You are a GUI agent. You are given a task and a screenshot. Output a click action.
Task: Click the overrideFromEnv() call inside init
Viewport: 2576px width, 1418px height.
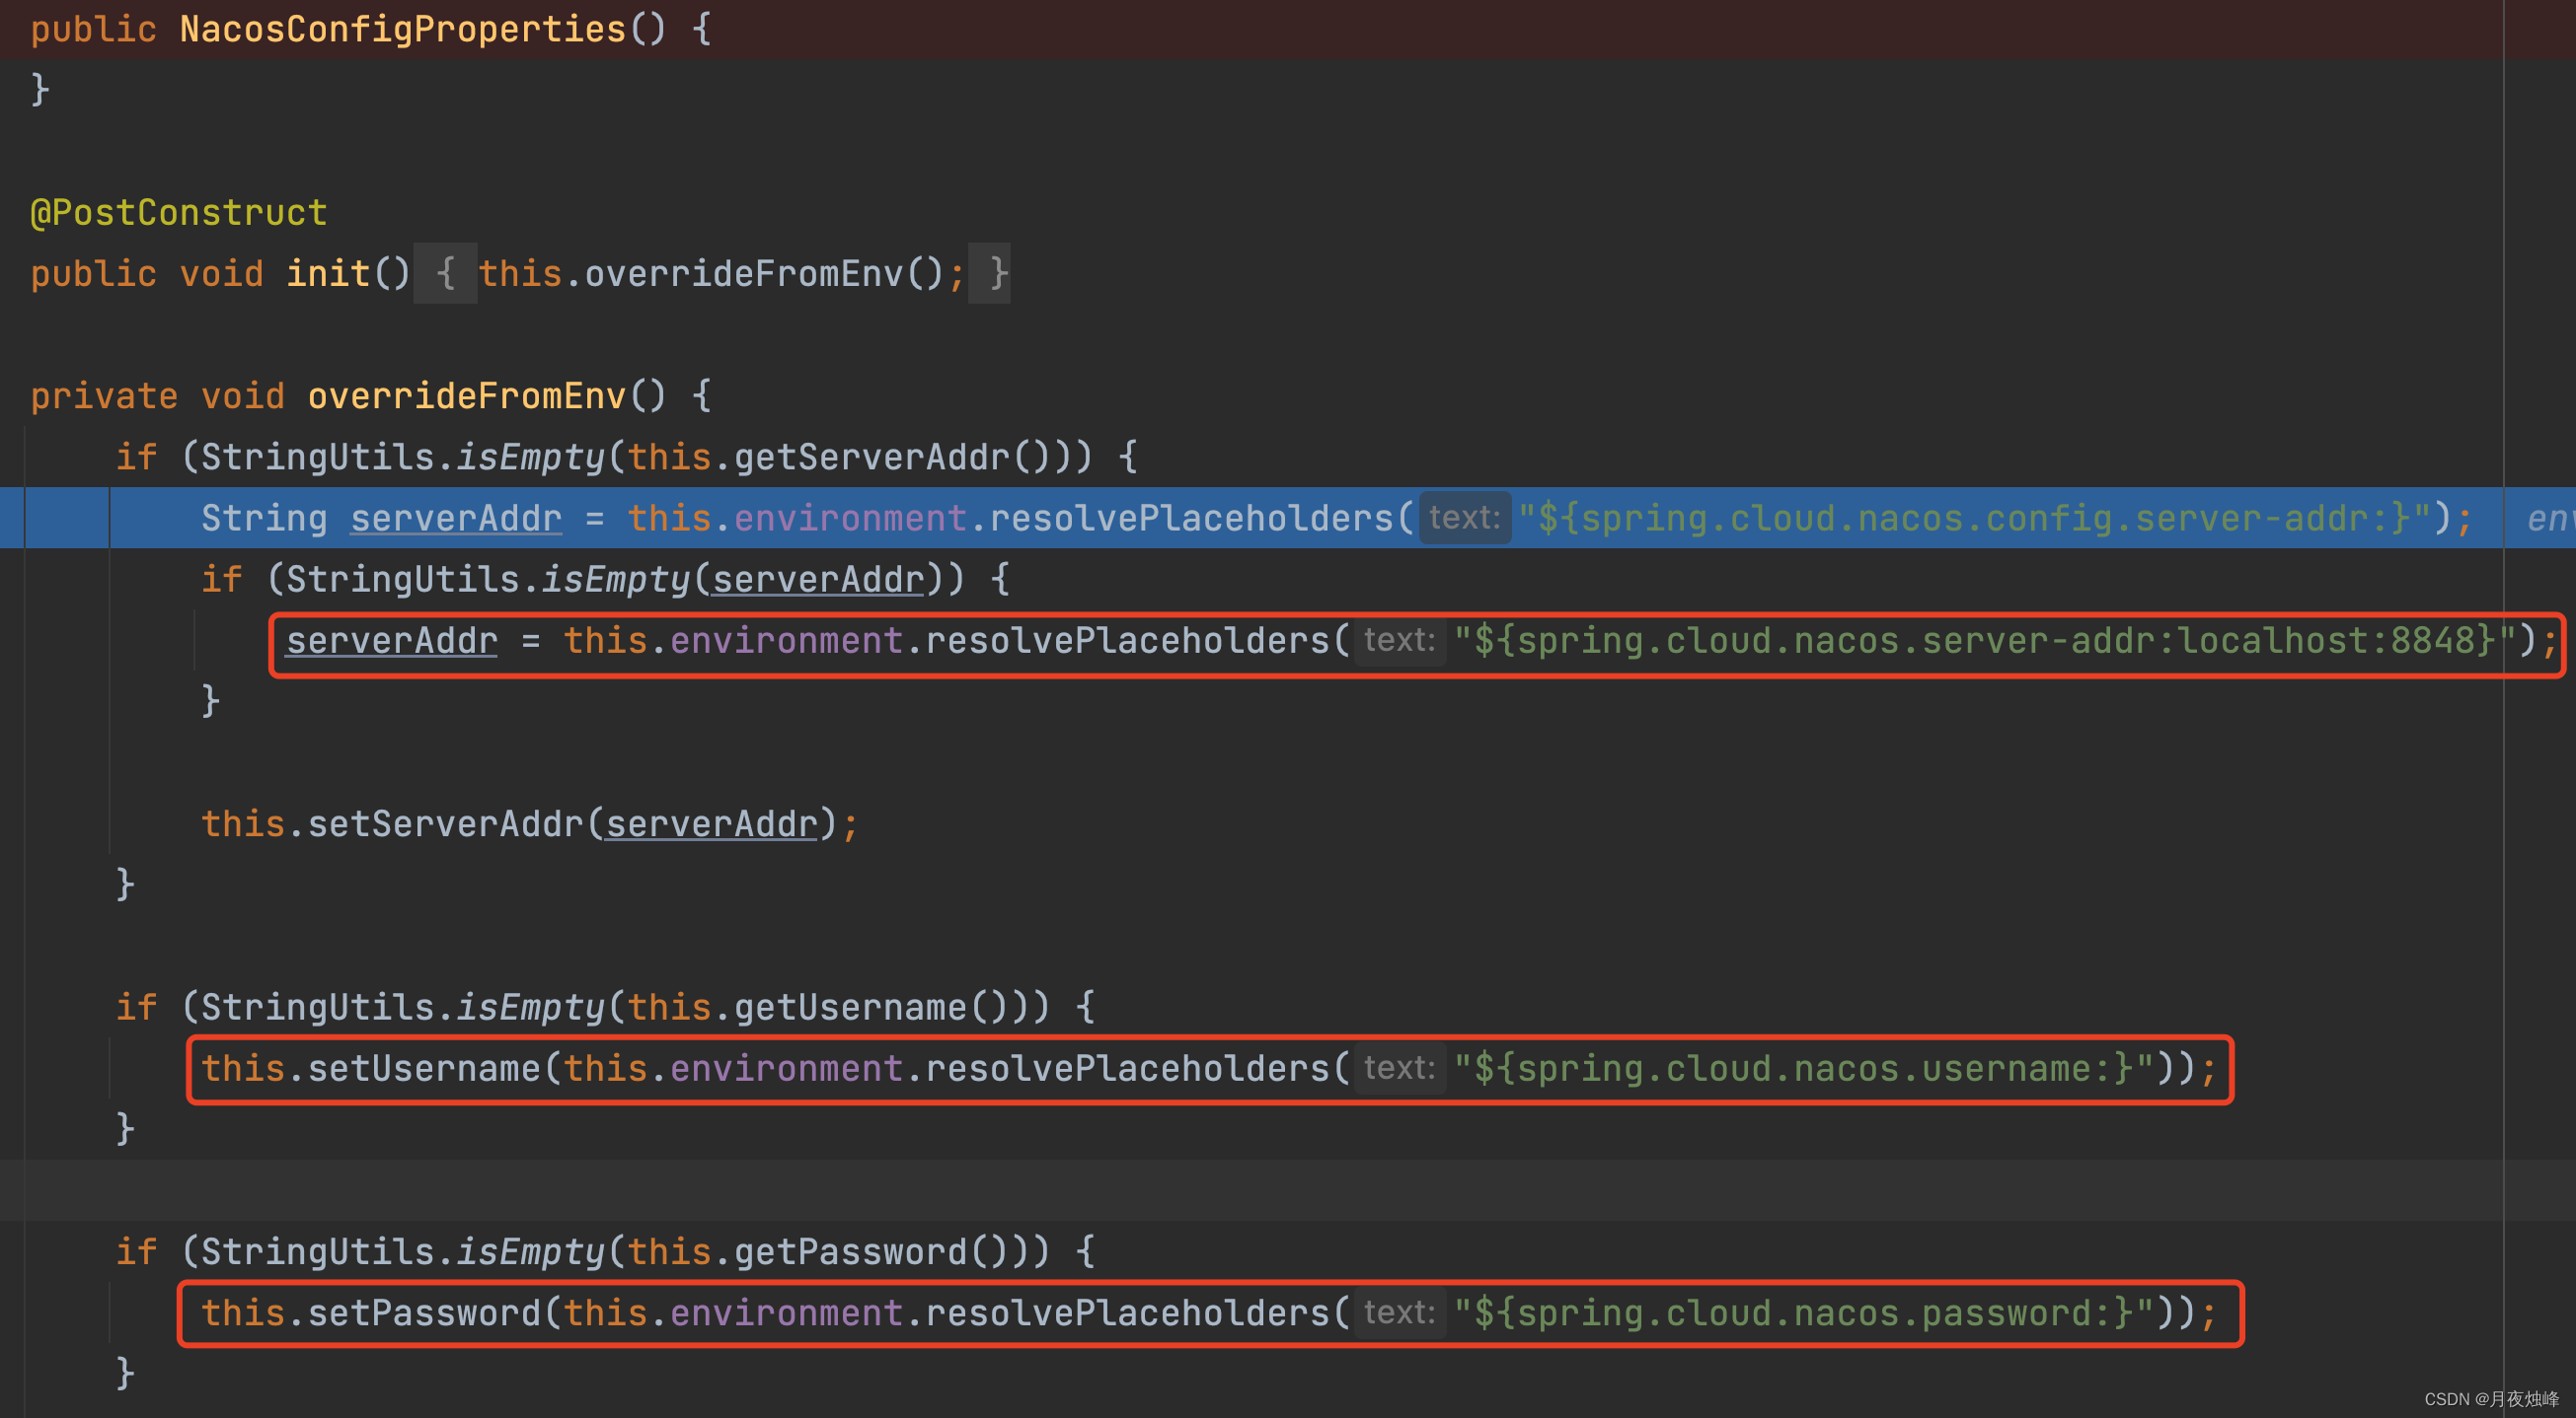743,273
